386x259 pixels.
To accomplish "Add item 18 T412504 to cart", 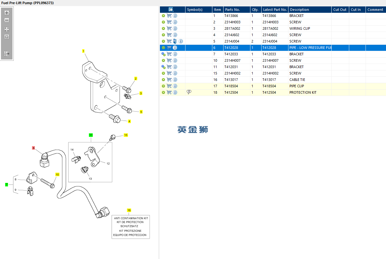I will [169, 92].
